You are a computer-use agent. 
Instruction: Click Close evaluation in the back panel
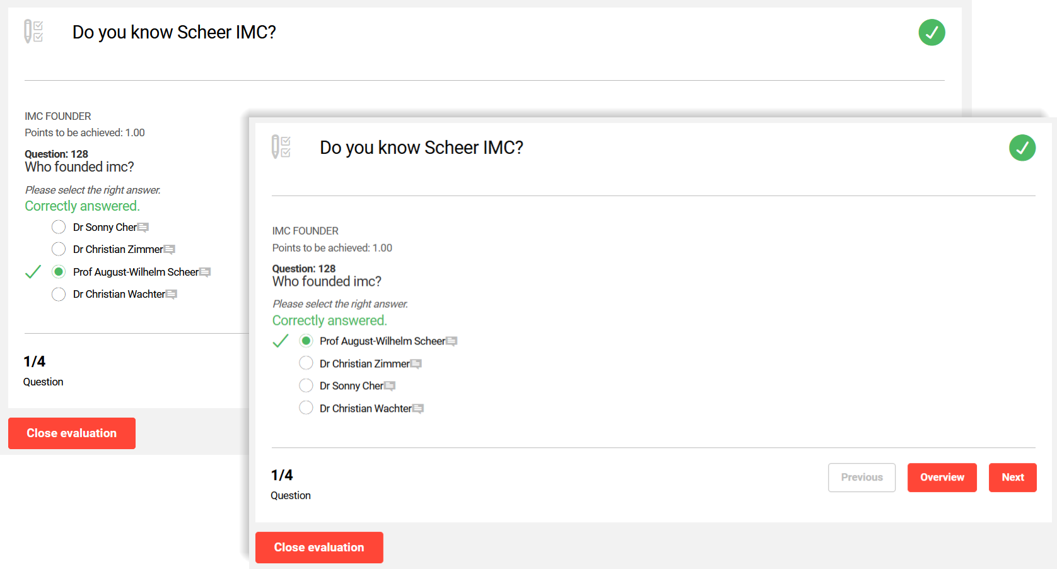tap(72, 433)
